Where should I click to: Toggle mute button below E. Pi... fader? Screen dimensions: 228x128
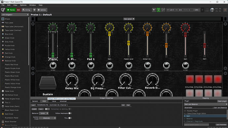pyautogui.click(x=72, y=65)
